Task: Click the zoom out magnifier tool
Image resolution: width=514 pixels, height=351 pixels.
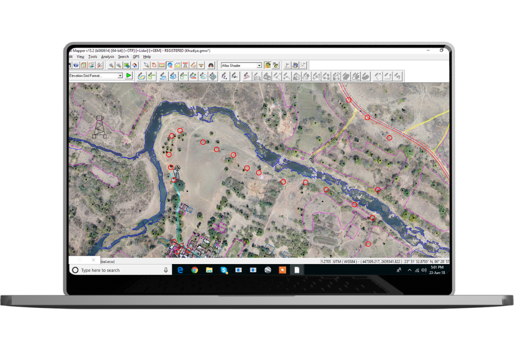Action: [x=119, y=66]
